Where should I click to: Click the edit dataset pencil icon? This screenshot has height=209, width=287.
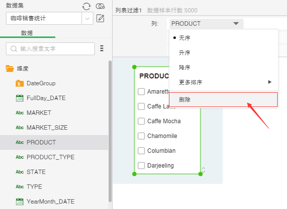point(100,18)
